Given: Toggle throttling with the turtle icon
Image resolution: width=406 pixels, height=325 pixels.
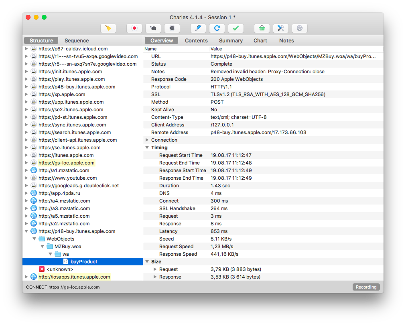Looking at the screenshot, I should [153, 28].
